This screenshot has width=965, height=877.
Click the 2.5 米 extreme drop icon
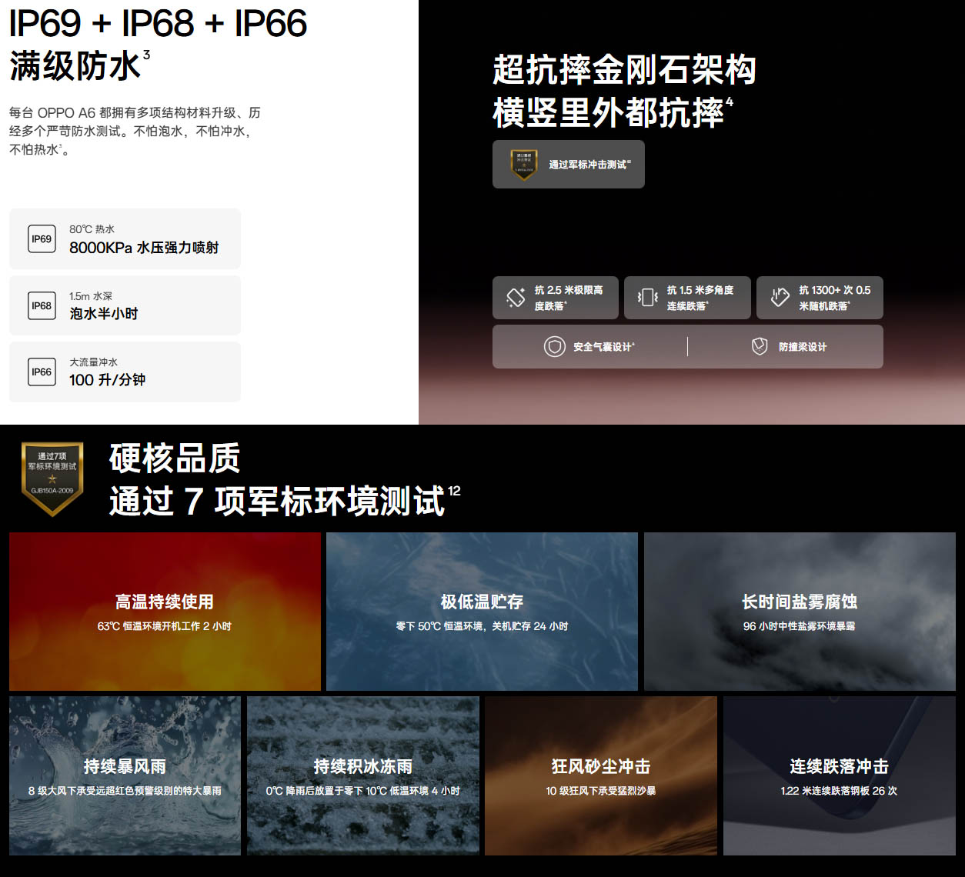516,298
